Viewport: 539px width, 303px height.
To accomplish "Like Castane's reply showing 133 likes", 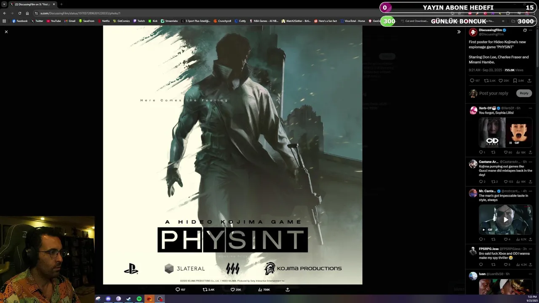I will [x=509, y=181].
